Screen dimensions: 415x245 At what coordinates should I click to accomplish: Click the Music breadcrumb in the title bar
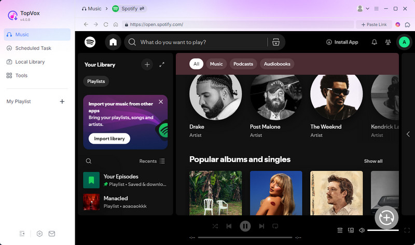click(x=92, y=9)
